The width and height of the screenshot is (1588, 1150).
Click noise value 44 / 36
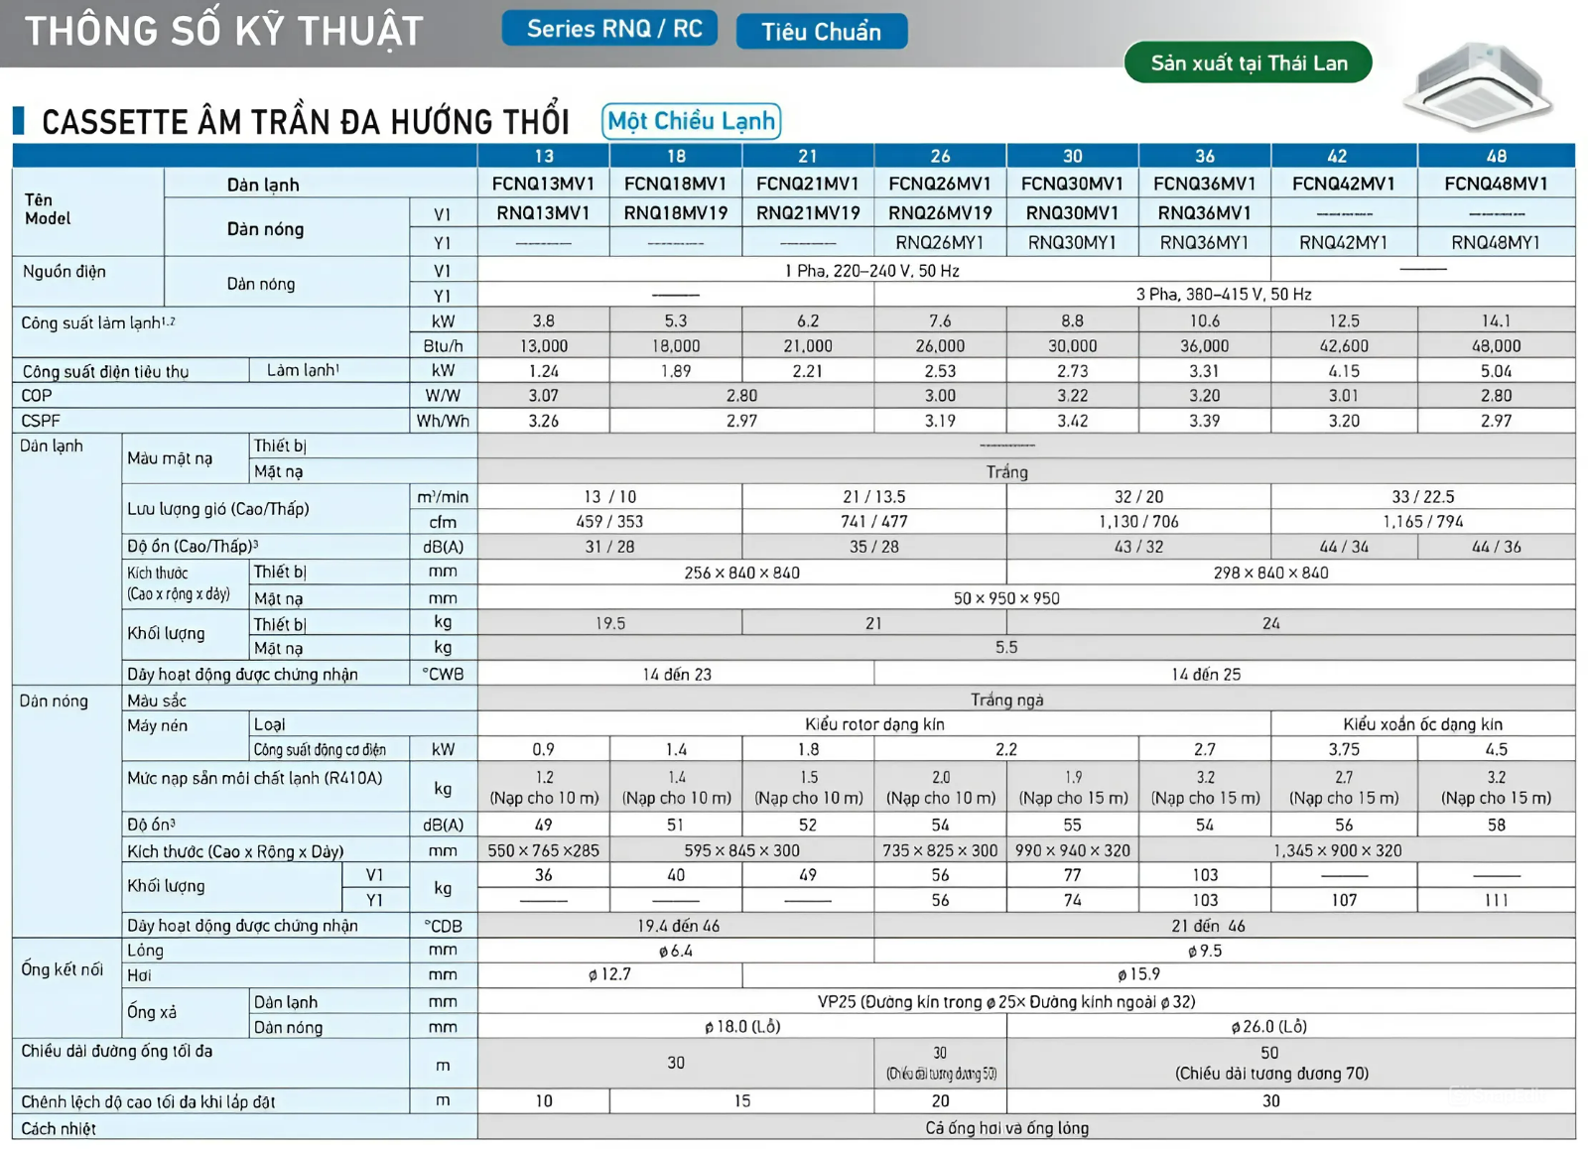[x=1497, y=547]
